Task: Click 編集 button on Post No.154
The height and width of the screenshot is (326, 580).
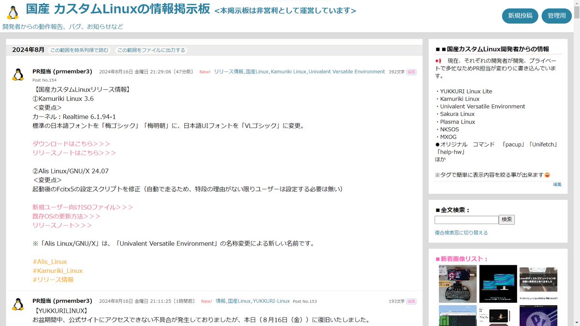Action: point(411,72)
